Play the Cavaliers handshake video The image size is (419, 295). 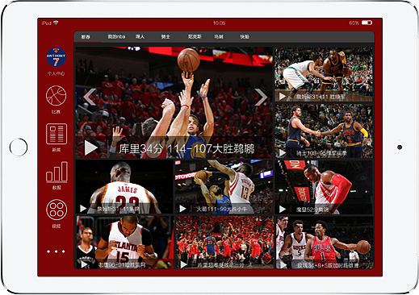coord(283,152)
